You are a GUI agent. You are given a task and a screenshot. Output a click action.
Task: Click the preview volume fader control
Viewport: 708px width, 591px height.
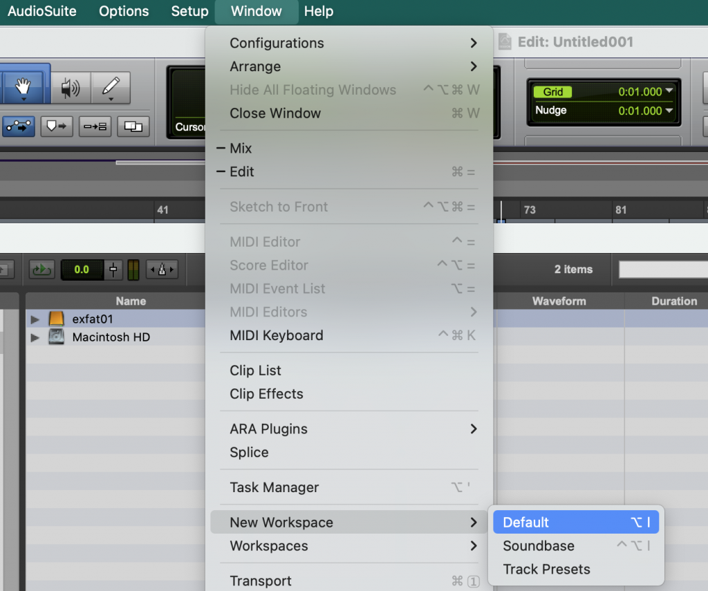pos(114,270)
